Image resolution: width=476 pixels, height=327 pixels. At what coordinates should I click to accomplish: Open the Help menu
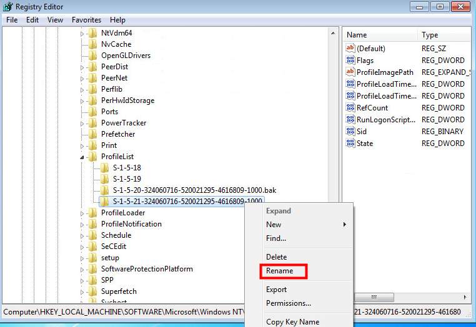(x=117, y=20)
